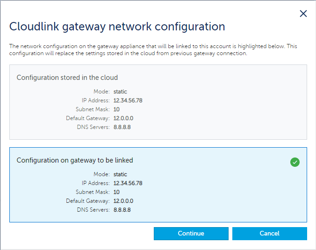Close the dialog with the X icon

pos(303,14)
